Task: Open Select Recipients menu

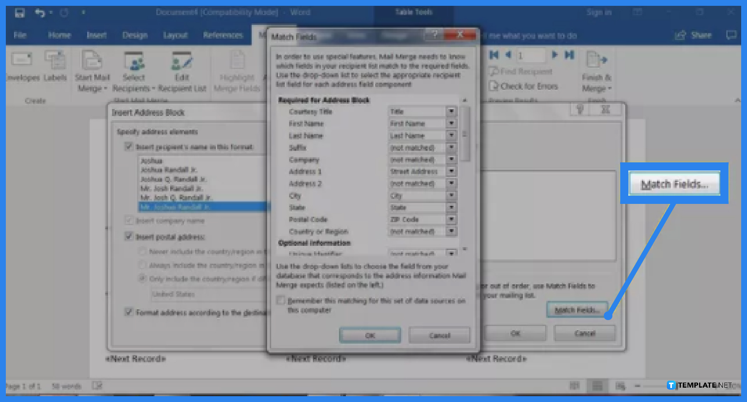Action: [133, 72]
